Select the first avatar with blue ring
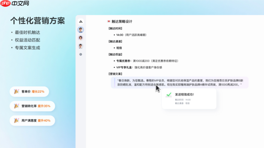 (x=81, y=30)
